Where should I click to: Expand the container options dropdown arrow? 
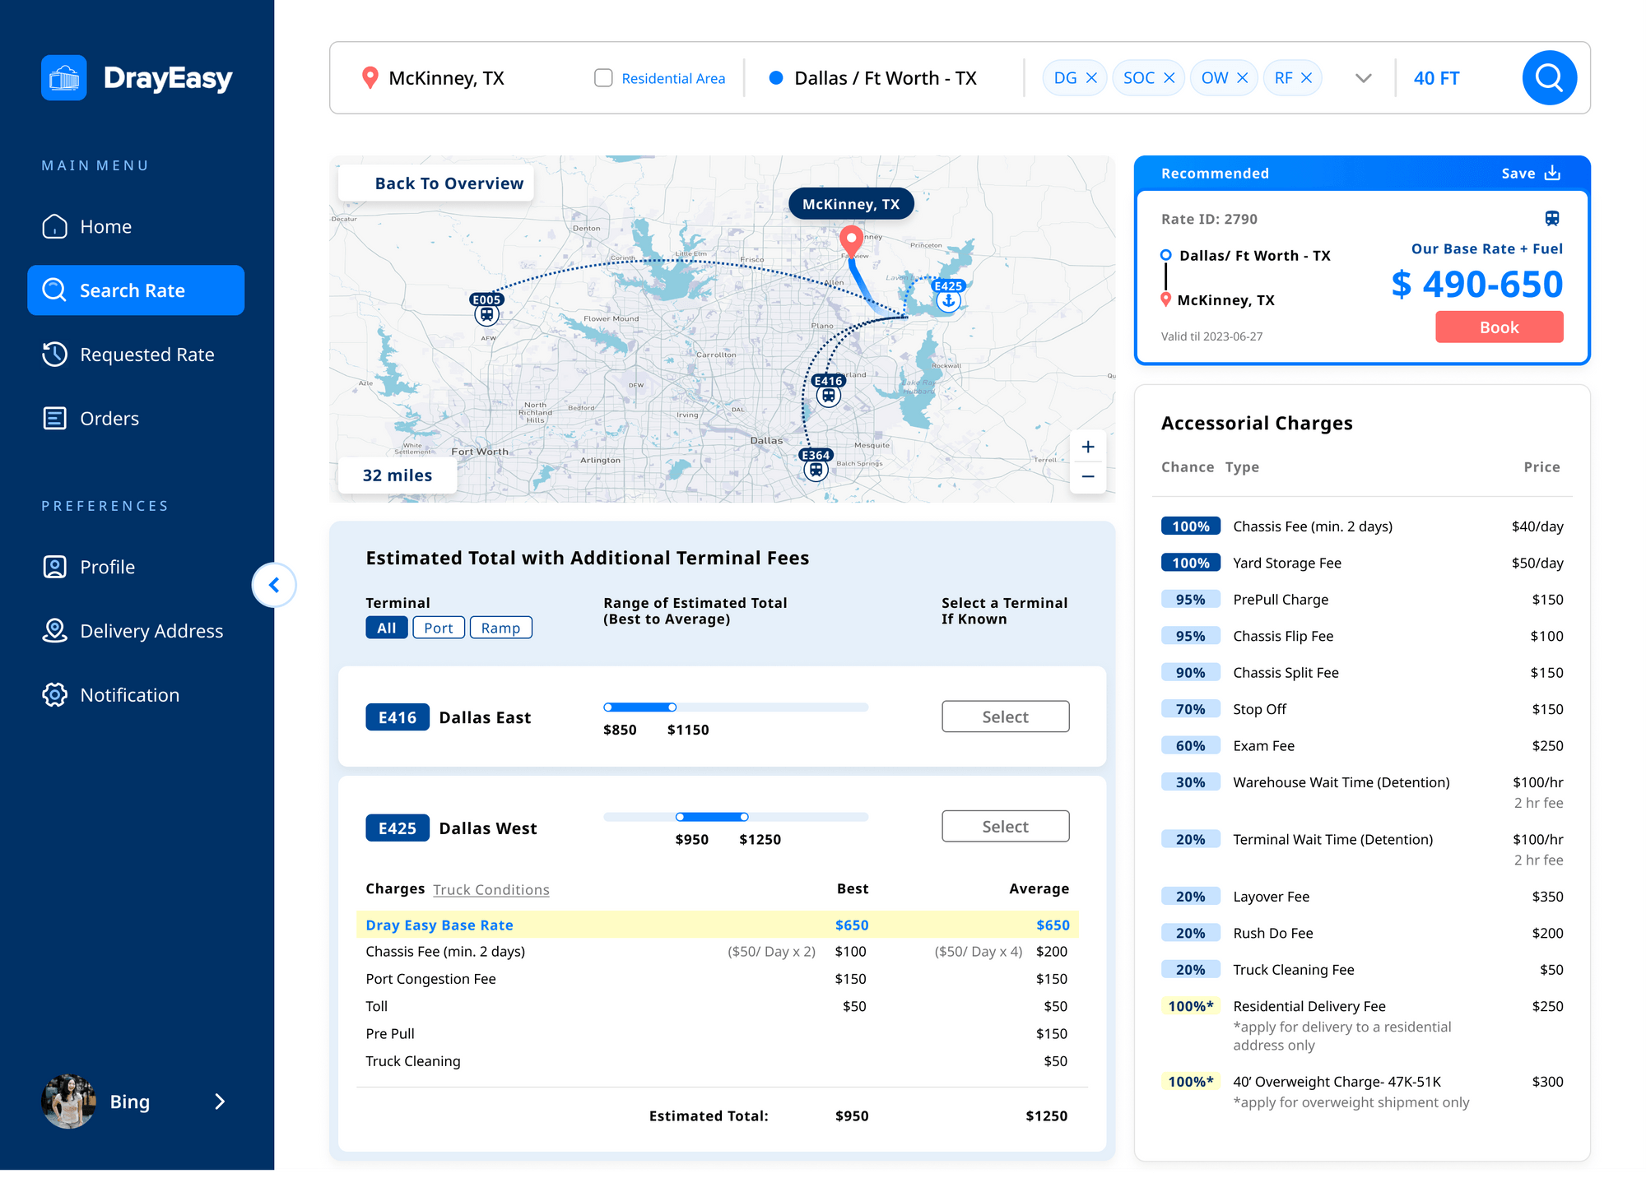pos(1363,78)
